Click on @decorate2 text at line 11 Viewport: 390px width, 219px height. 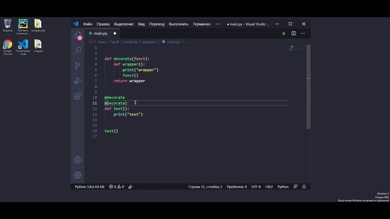coord(116,103)
